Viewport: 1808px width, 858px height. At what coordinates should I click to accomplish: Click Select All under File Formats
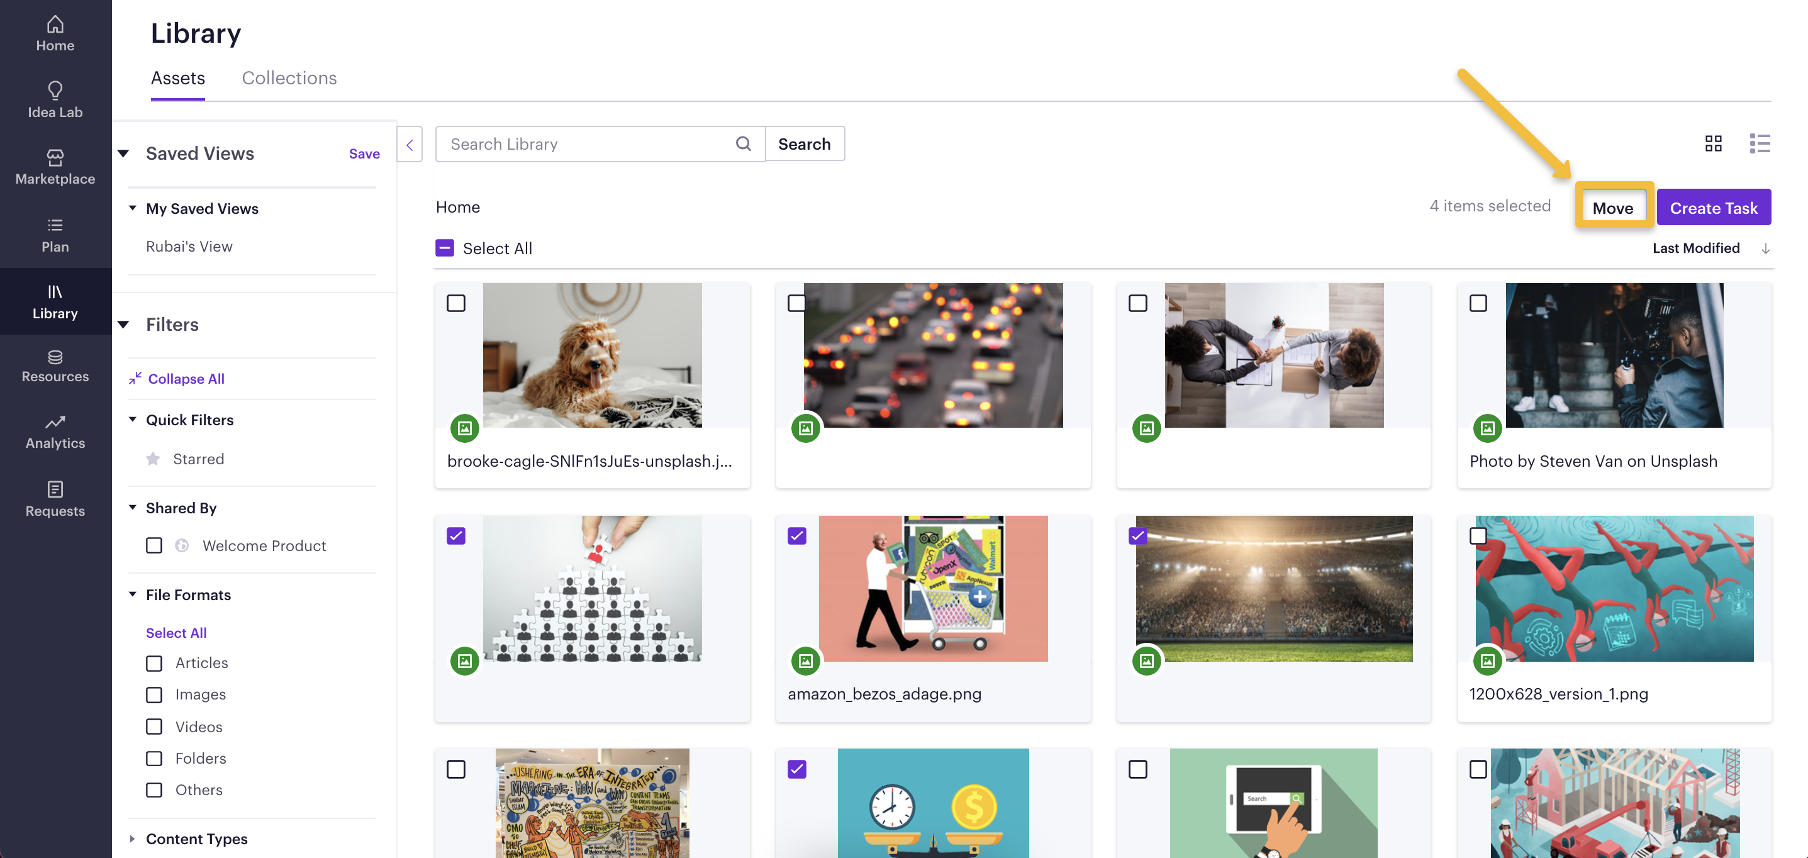point(176,633)
